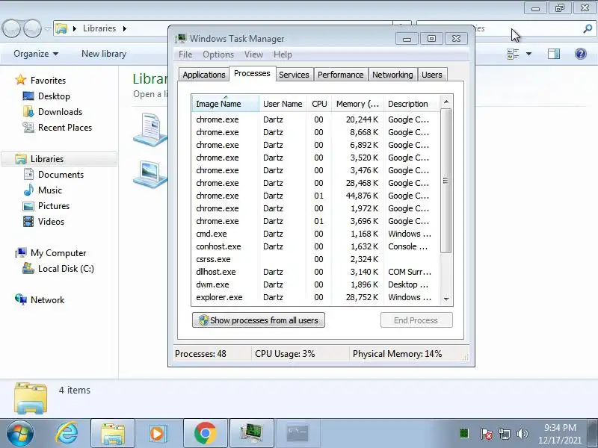Image resolution: width=598 pixels, height=448 pixels.
Task: Select the cmd.exe process row
Action: click(x=315, y=234)
